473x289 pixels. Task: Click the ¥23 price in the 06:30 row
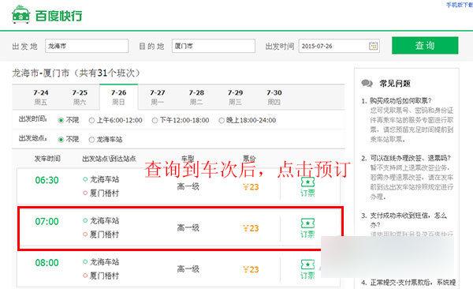[x=251, y=187]
